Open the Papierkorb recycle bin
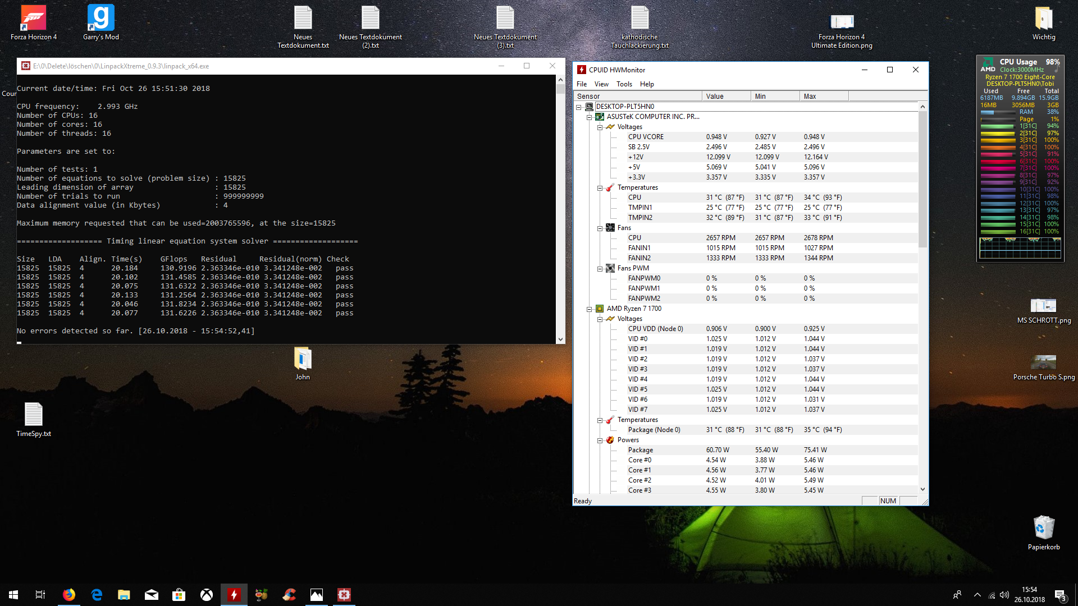The height and width of the screenshot is (606, 1078). click(1043, 529)
